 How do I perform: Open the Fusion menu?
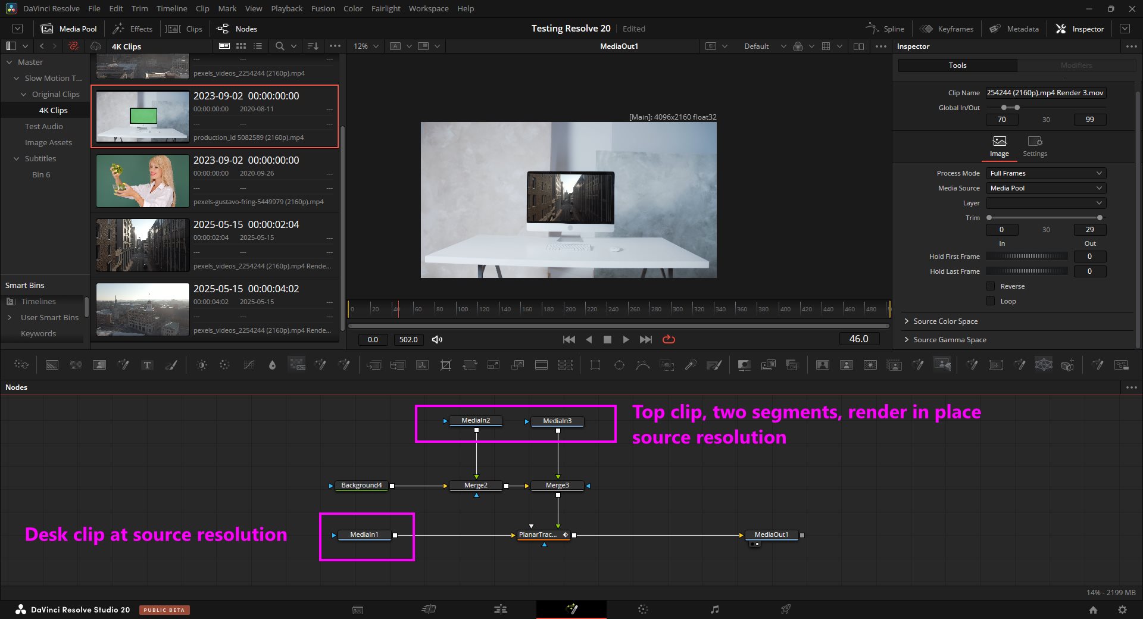click(x=323, y=8)
